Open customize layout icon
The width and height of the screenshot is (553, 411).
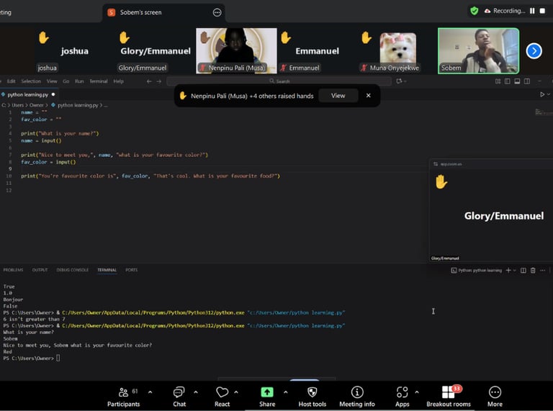pos(498,81)
